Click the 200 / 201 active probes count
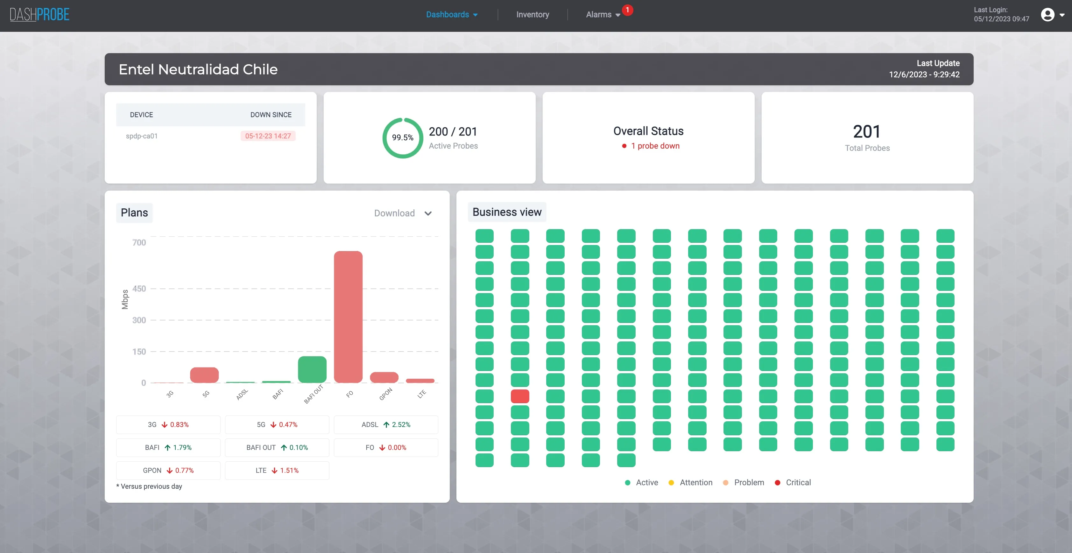Screen dimensions: 1072x553 coord(453,131)
